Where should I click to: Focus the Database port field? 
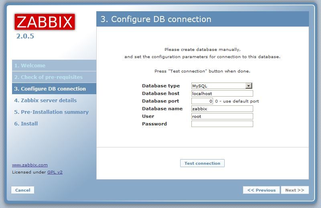point(202,101)
